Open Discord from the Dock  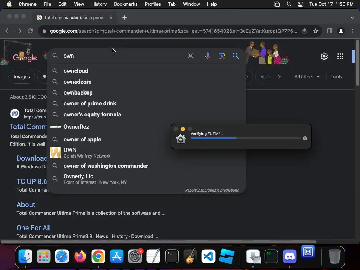click(290, 256)
